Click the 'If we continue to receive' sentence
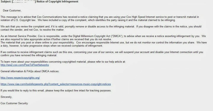This screenshot has height=111, width=213. [102, 54]
